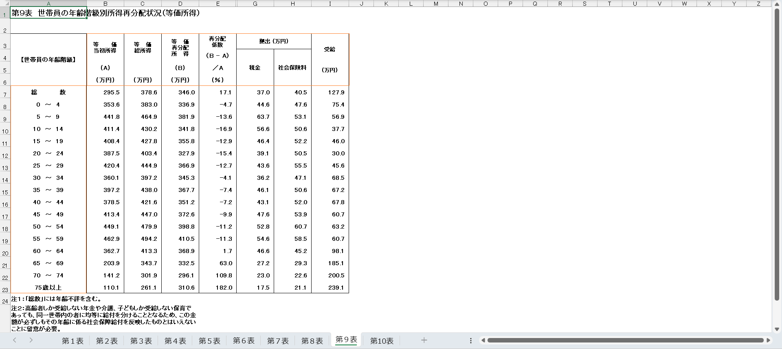The image size is (782, 349).
Task: Select the 総数 cell in the table
Action: point(48,92)
